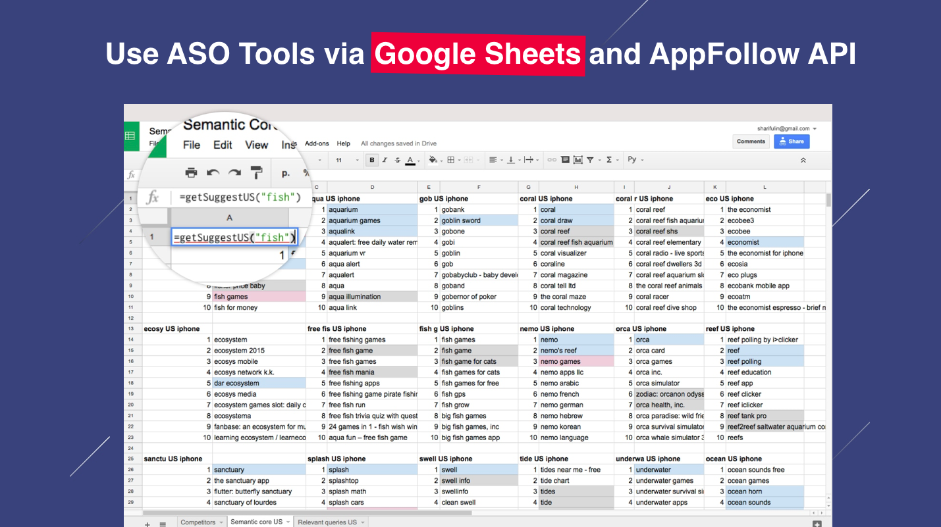Open the horizontal align dropdown

pos(495,159)
